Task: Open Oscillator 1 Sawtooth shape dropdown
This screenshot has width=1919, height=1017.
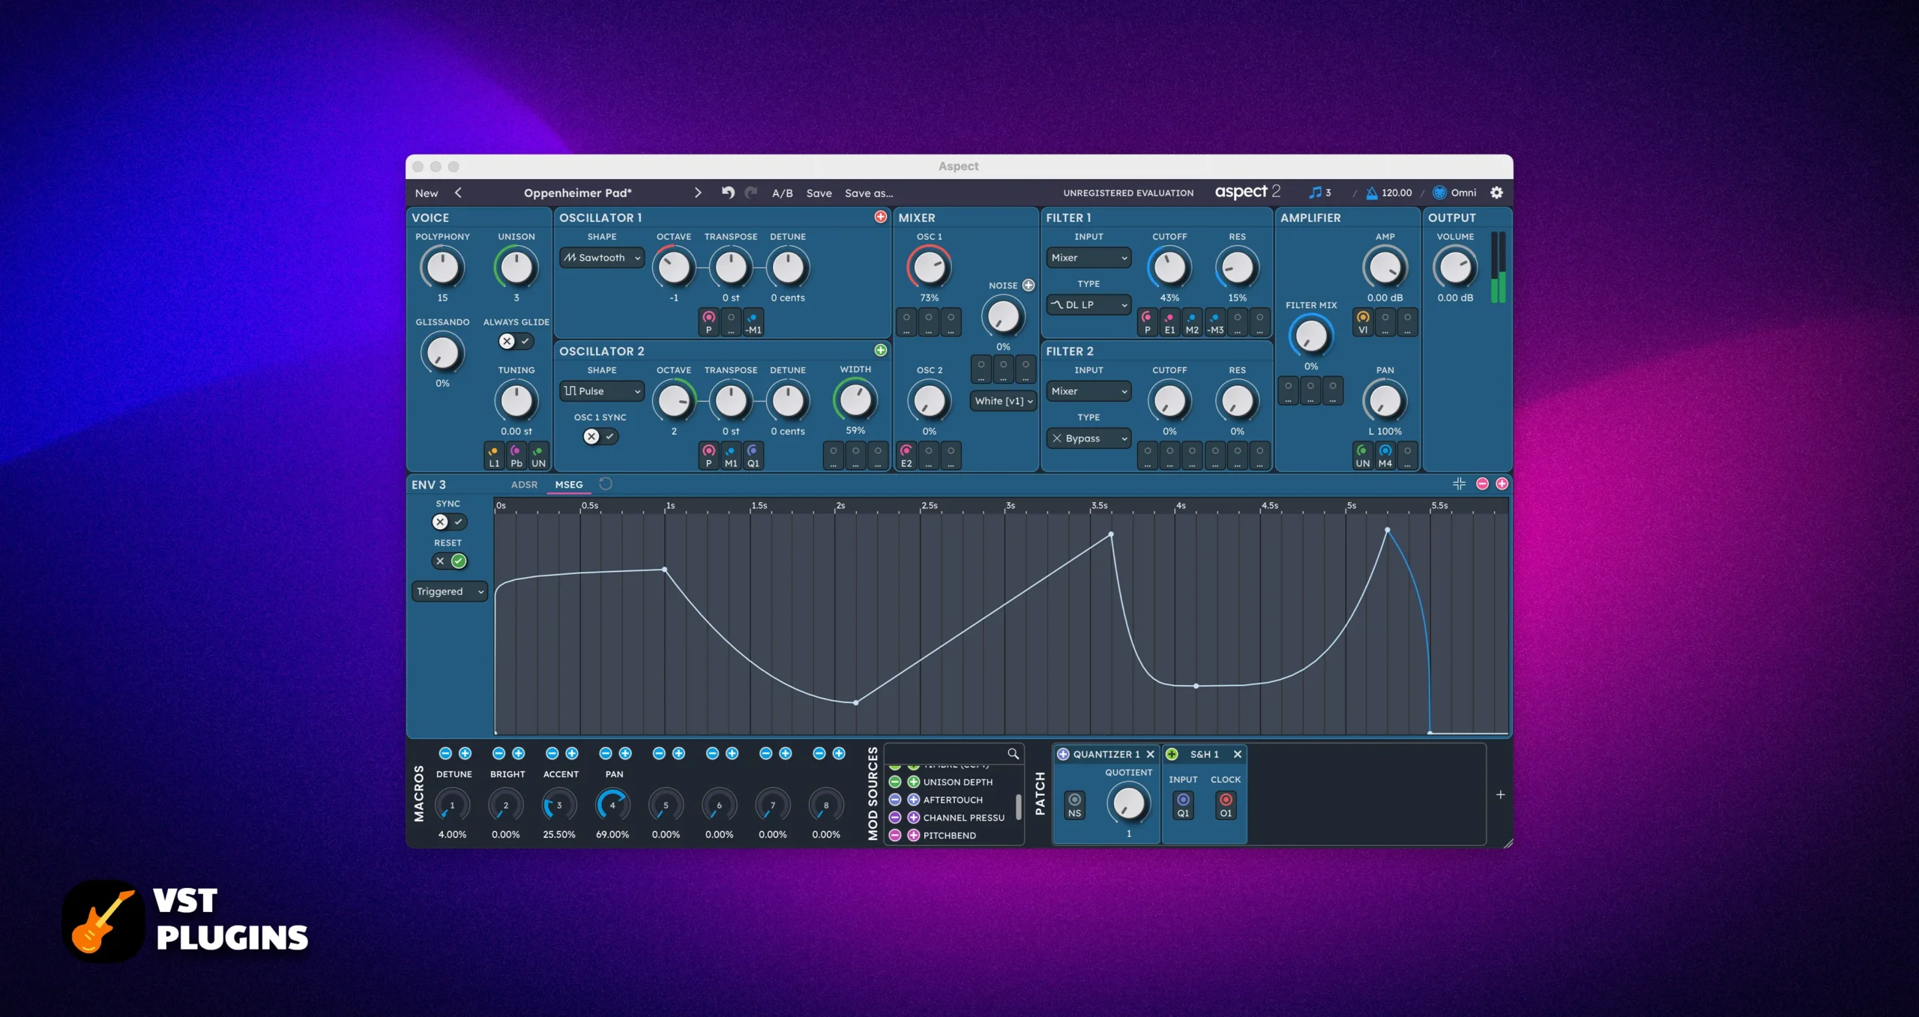Action: [x=602, y=257]
